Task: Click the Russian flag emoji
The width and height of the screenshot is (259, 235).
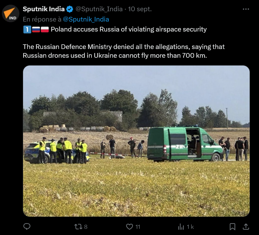Action: [x=36, y=29]
